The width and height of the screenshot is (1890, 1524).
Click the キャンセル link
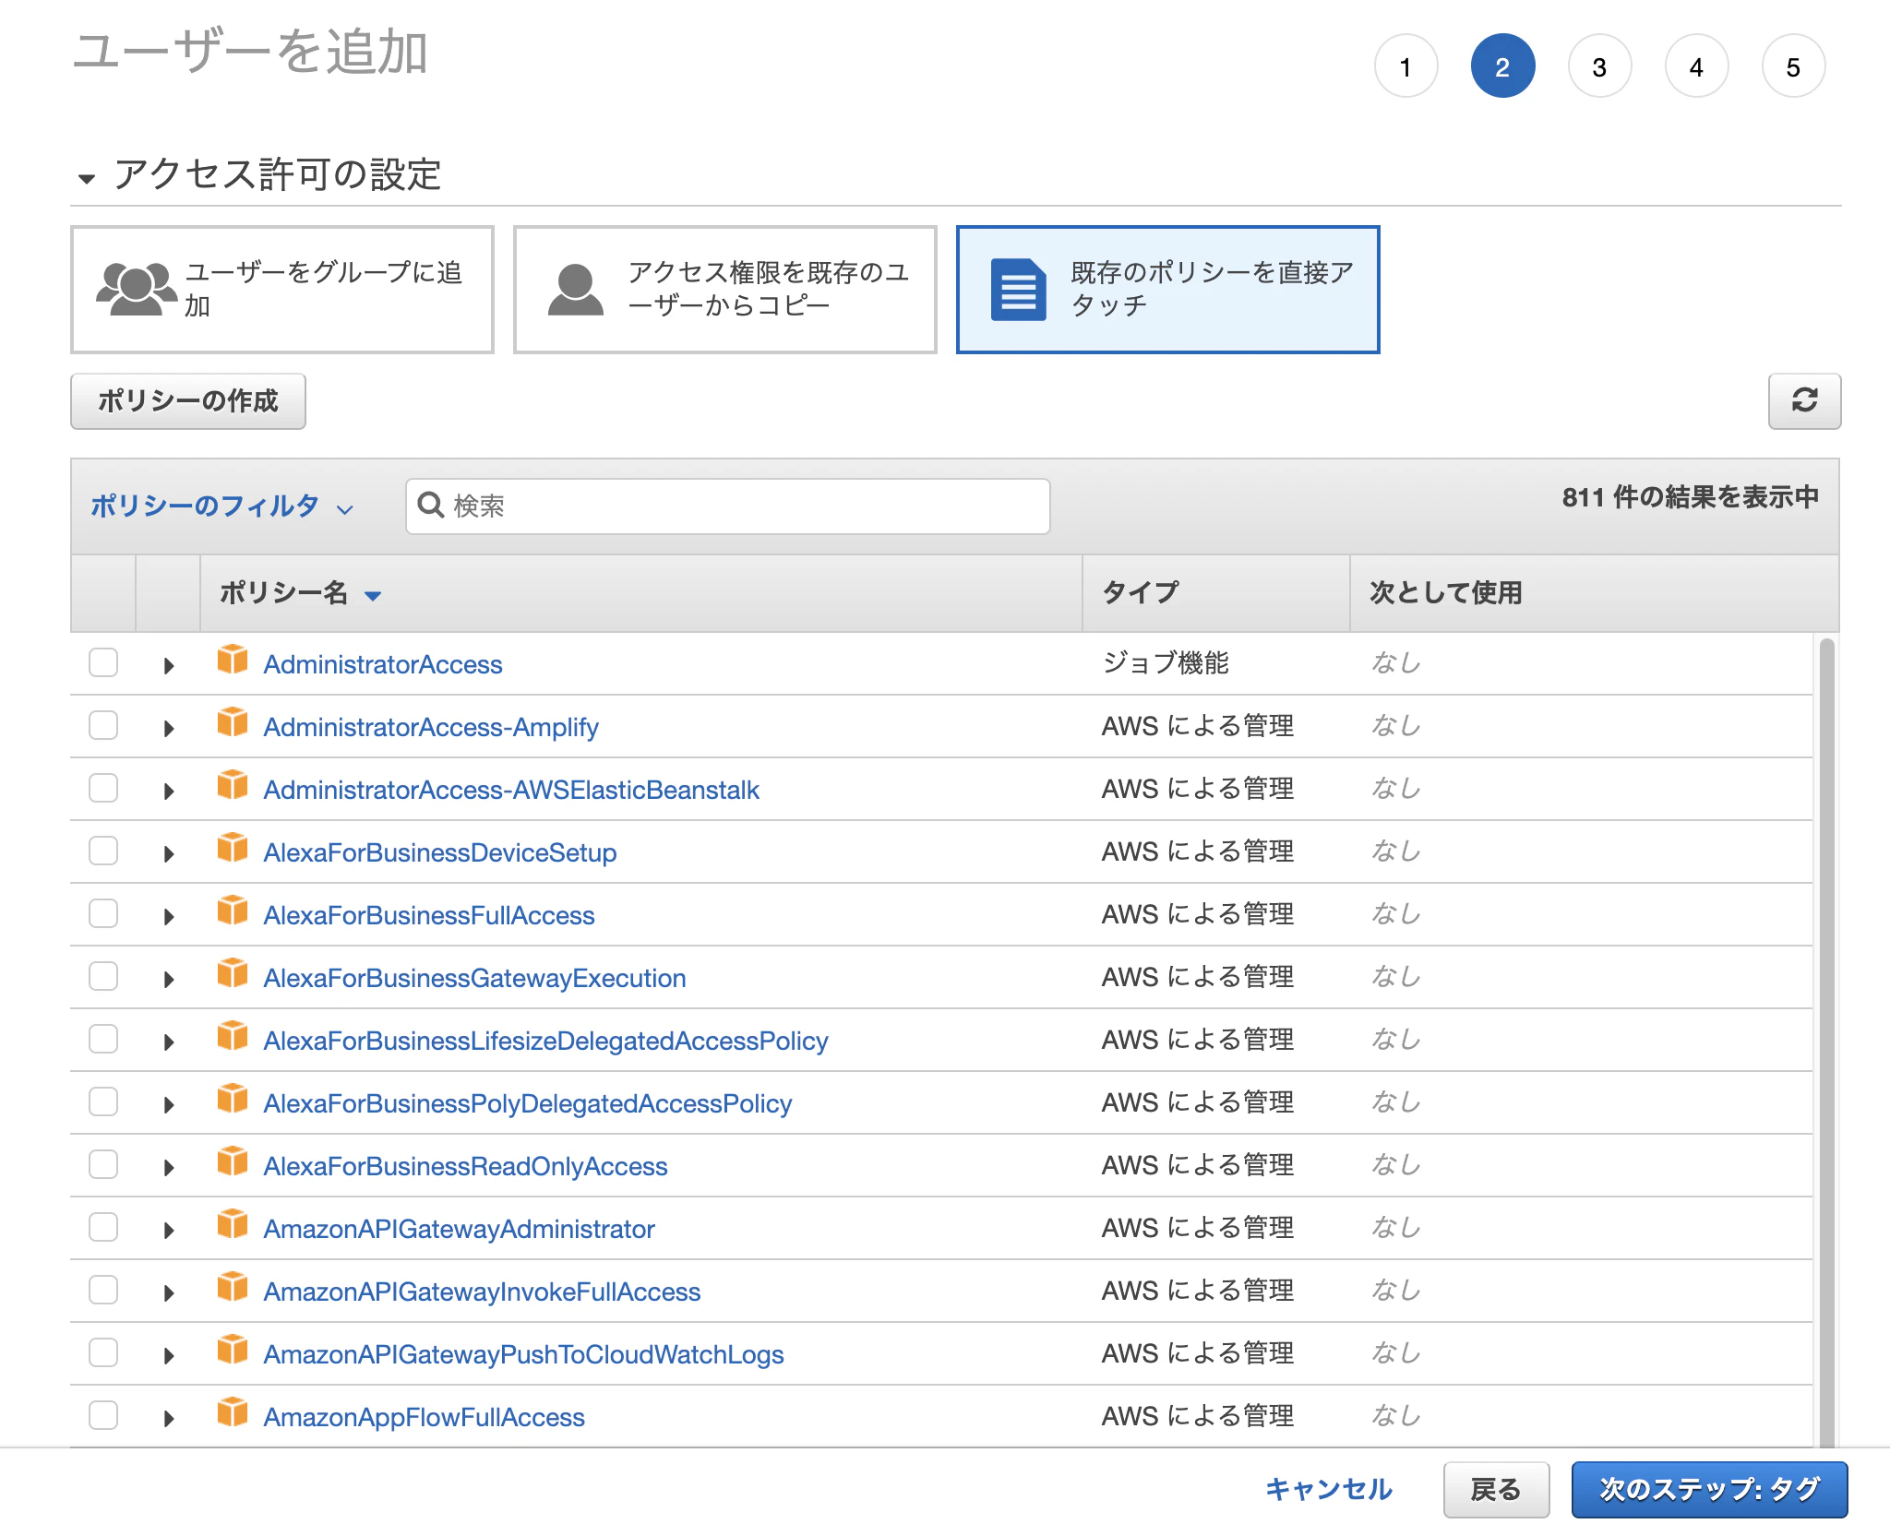point(1329,1489)
